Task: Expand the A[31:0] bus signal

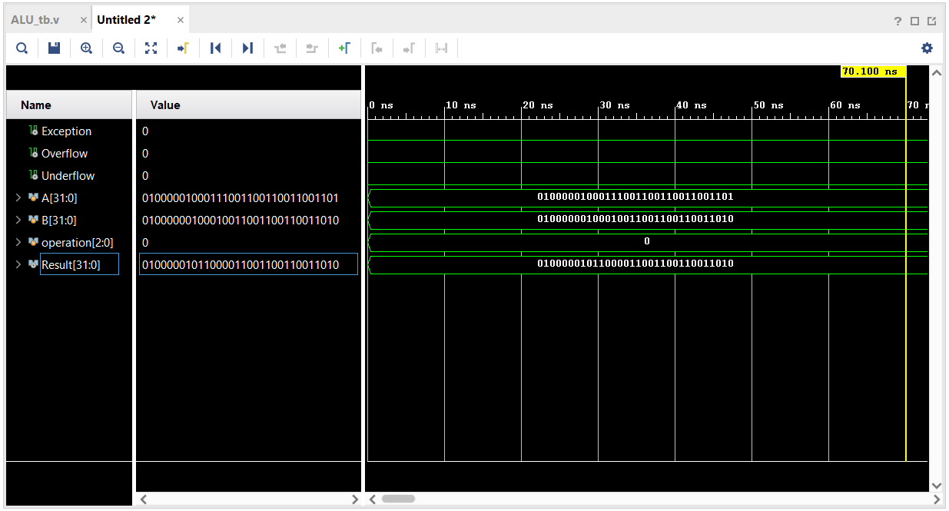Action: [17, 197]
